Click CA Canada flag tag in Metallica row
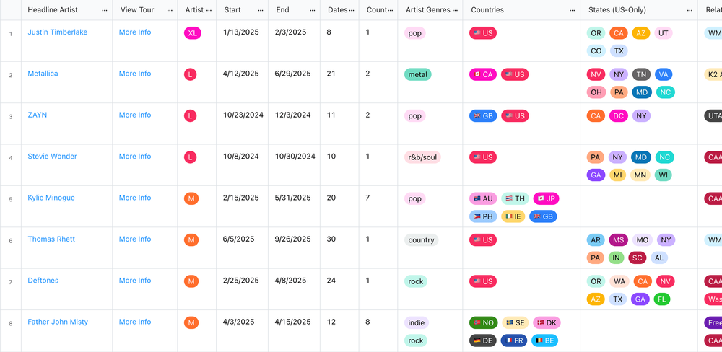The image size is (722, 352). [483, 74]
